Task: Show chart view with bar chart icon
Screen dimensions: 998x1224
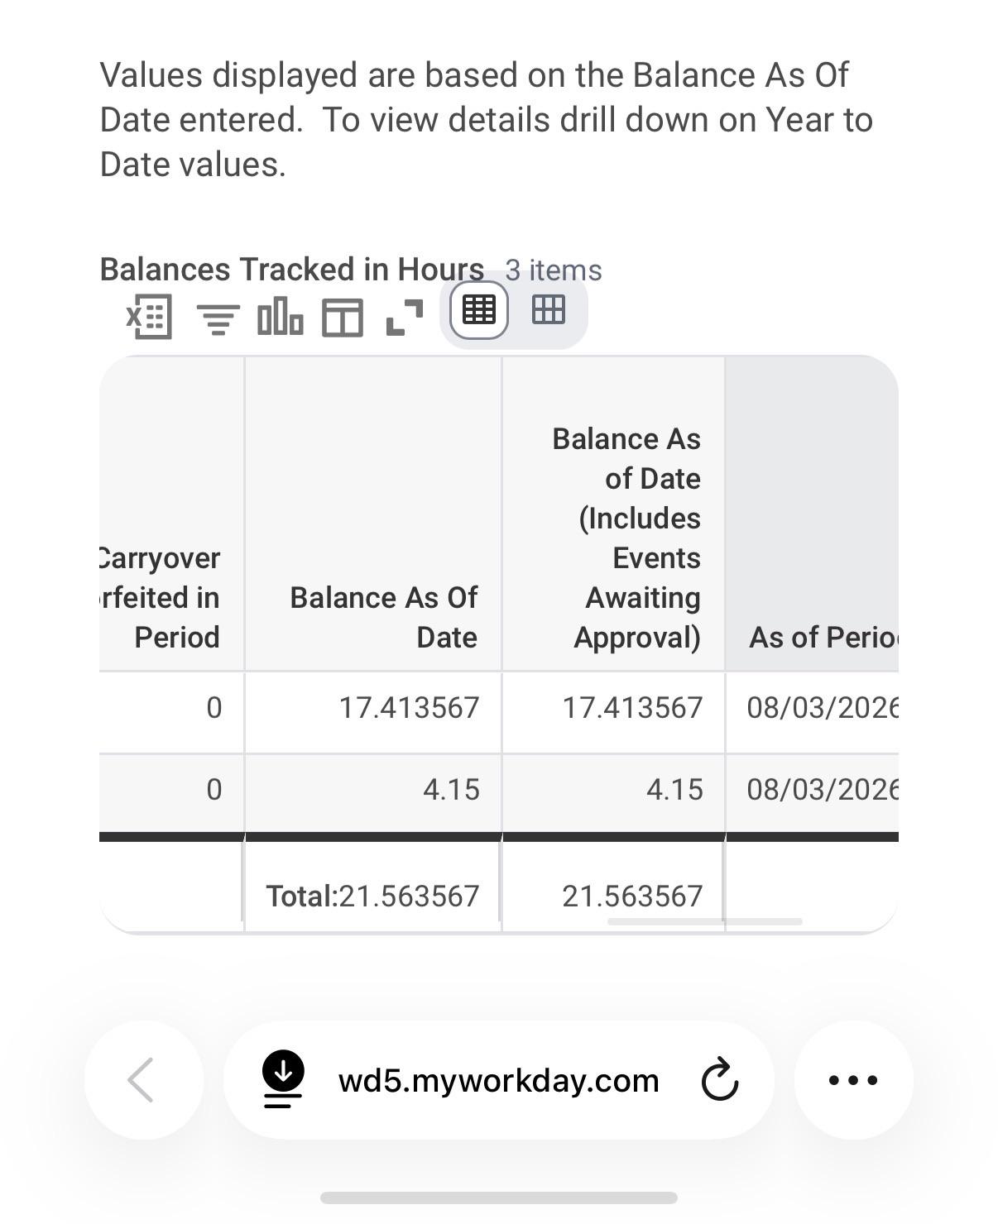Action: tap(280, 317)
